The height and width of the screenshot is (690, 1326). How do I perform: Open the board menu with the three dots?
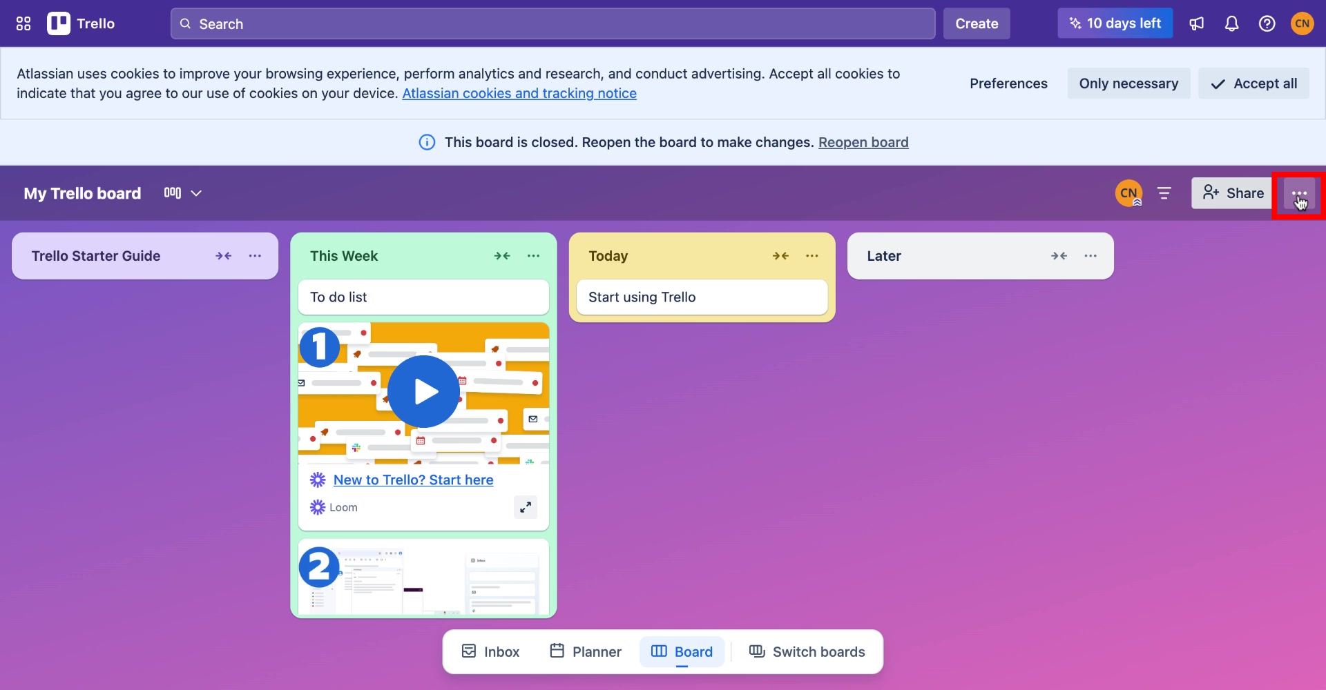coord(1298,193)
